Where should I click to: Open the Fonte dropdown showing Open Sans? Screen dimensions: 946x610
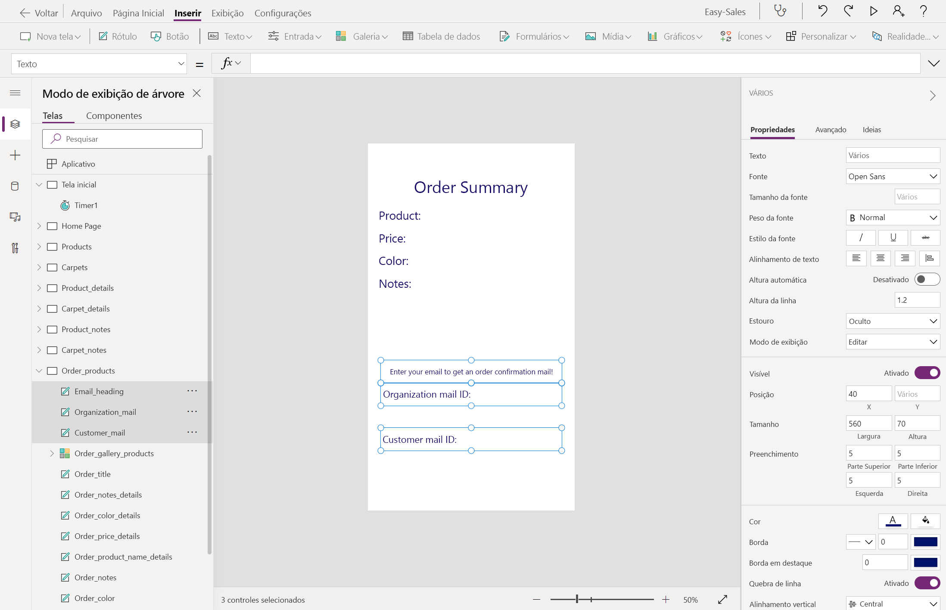tap(893, 177)
